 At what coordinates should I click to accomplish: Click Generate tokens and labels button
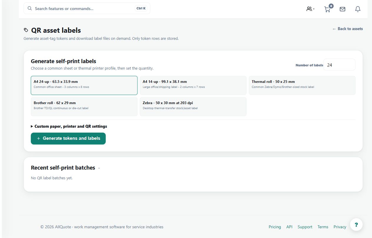click(x=68, y=139)
